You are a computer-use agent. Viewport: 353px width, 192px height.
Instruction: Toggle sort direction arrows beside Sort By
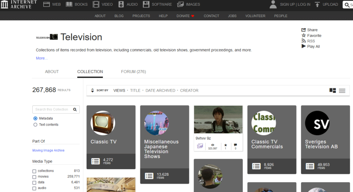click(92, 90)
